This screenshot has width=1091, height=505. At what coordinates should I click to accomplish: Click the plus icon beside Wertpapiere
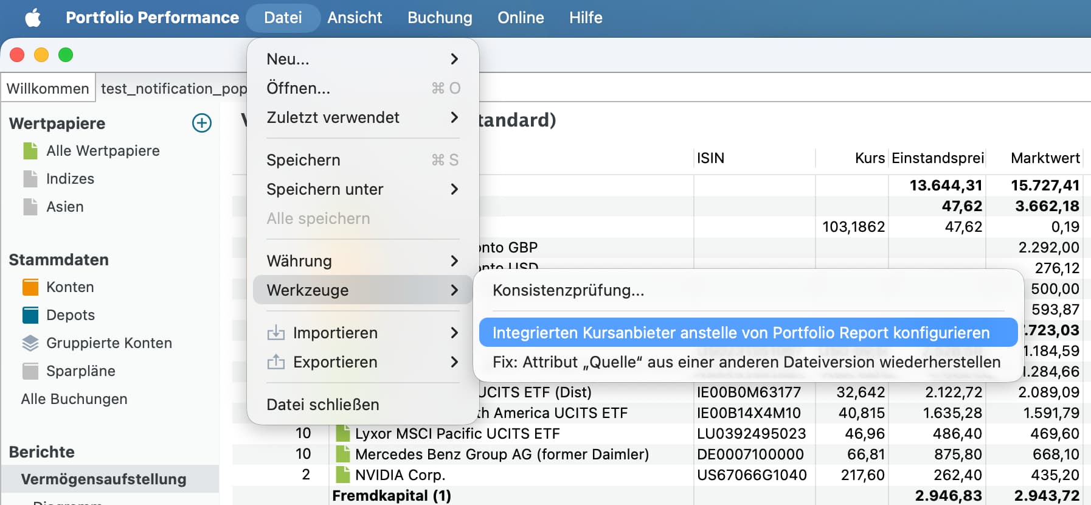point(201,123)
